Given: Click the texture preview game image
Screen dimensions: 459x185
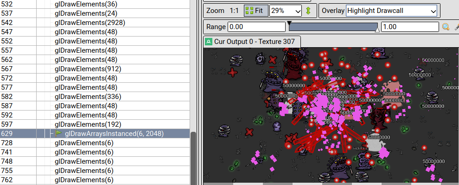Looking at the screenshot, I should (331, 115).
